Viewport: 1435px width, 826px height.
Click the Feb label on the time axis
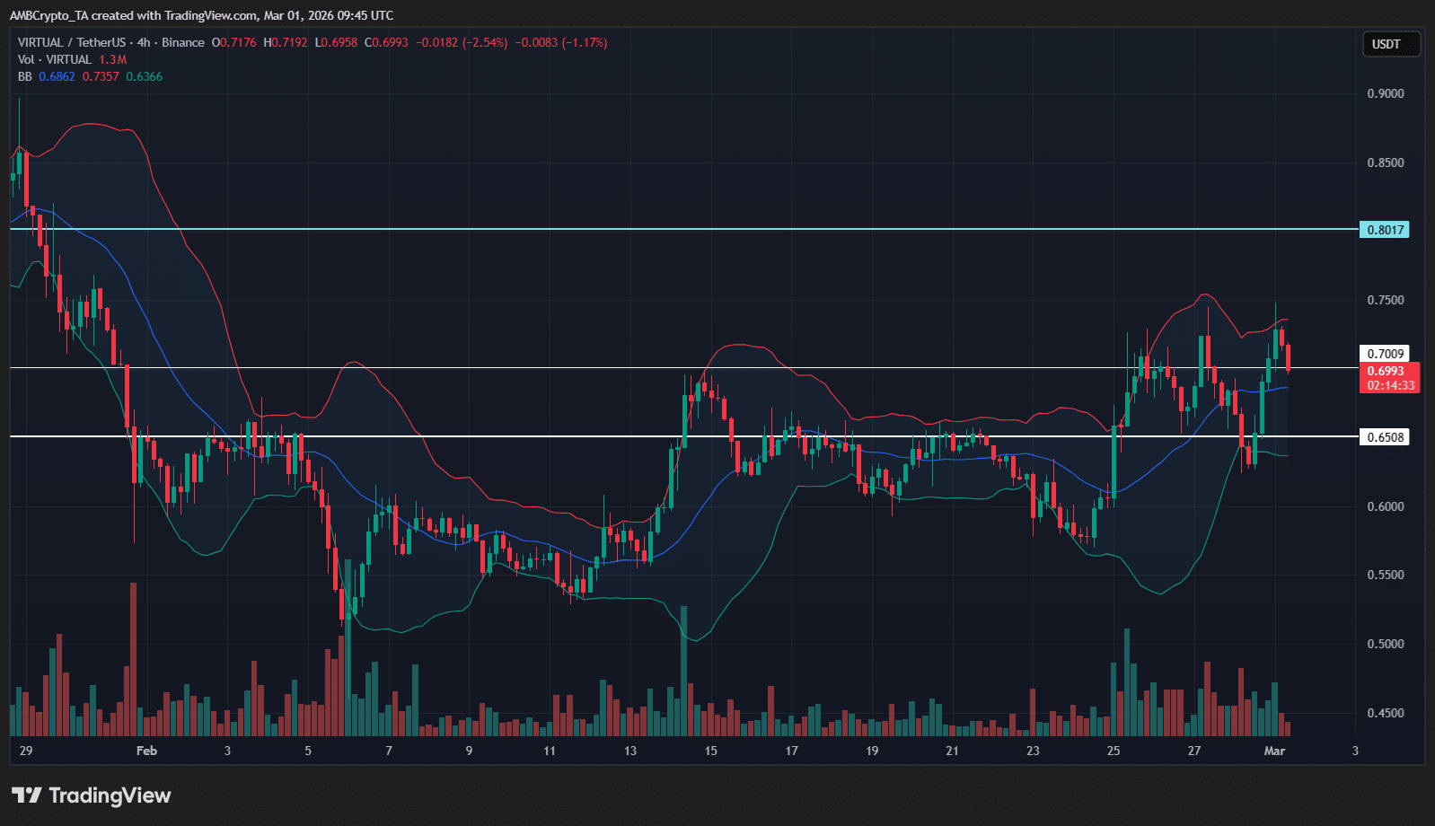(x=146, y=751)
